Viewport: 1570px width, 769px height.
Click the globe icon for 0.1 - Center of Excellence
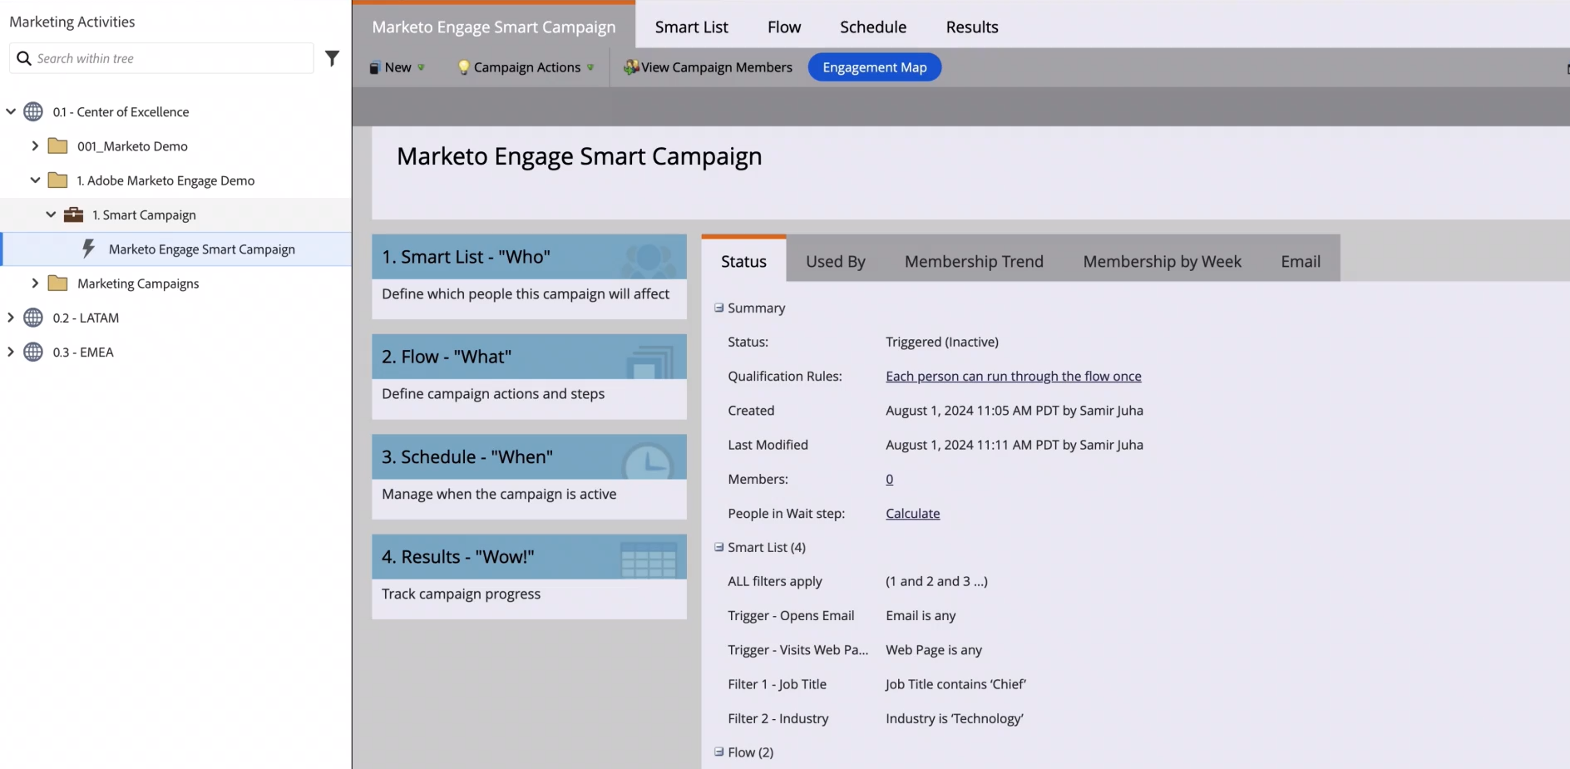33,111
